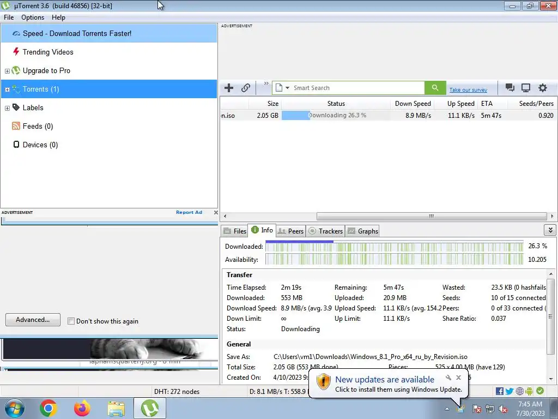Click the globe web icon in status bar
Screen dimensions: 558x419
click(x=519, y=391)
